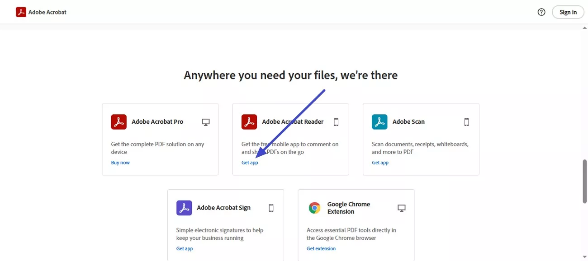Open the help question mark icon
This screenshot has width=588, height=261.
pyautogui.click(x=541, y=12)
